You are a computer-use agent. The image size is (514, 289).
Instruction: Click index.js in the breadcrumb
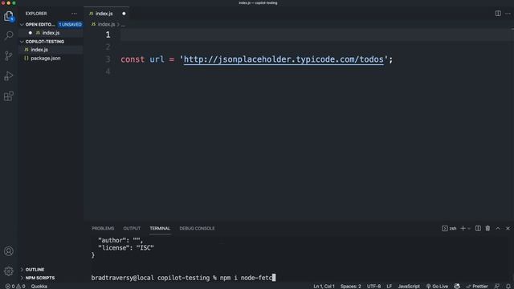coord(106,24)
